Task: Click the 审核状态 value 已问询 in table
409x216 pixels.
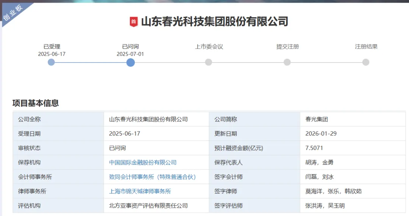Action: [x=117, y=148]
